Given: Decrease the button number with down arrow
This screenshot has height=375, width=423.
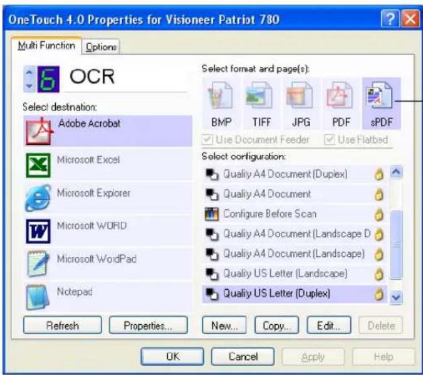Looking at the screenshot, I should [29, 86].
